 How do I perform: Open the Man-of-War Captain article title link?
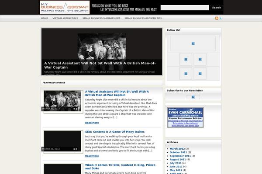(x=117, y=93)
